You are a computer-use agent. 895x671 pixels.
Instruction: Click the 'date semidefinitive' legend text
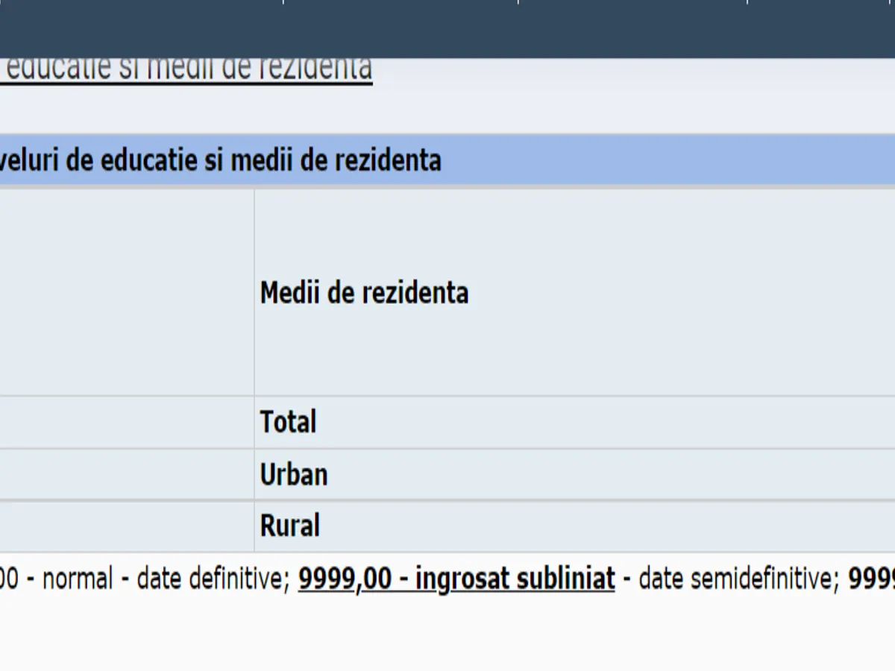pos(737,579)
